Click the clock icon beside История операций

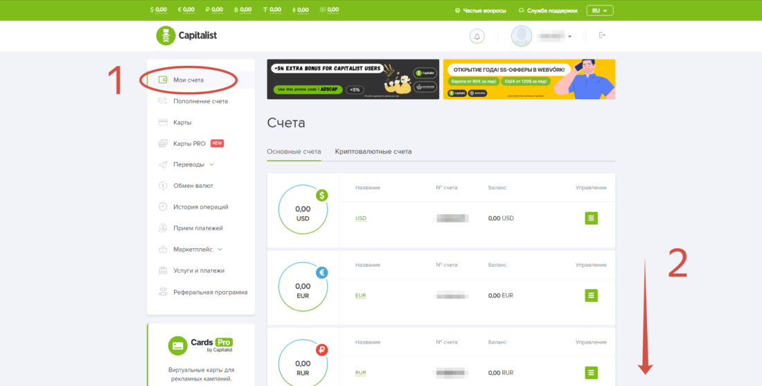[x=163, y=207]
